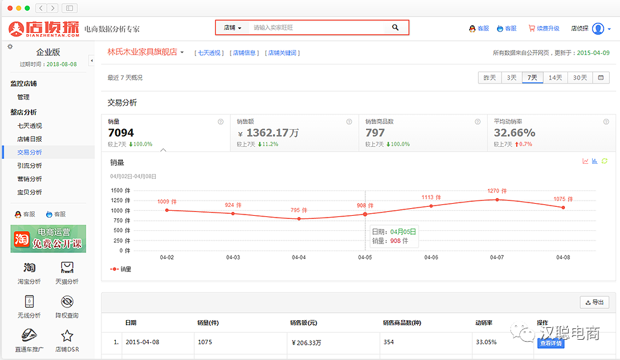Open 店铺日报 in the sidebar menu

[x=30, y=139]
